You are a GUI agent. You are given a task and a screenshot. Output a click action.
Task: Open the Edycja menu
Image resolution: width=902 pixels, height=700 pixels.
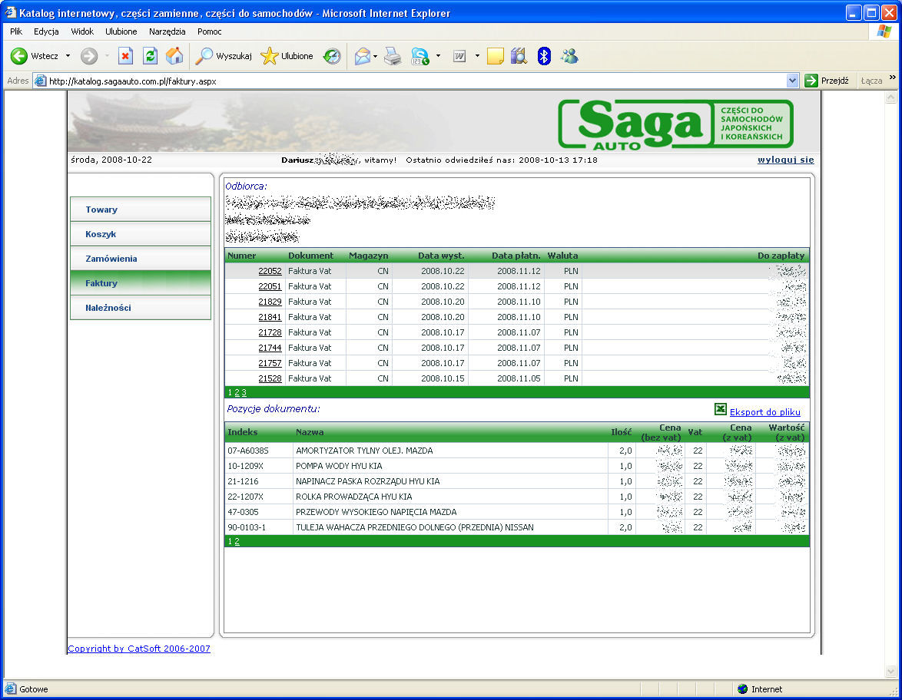pyautogui.click(x=46, y=31)
